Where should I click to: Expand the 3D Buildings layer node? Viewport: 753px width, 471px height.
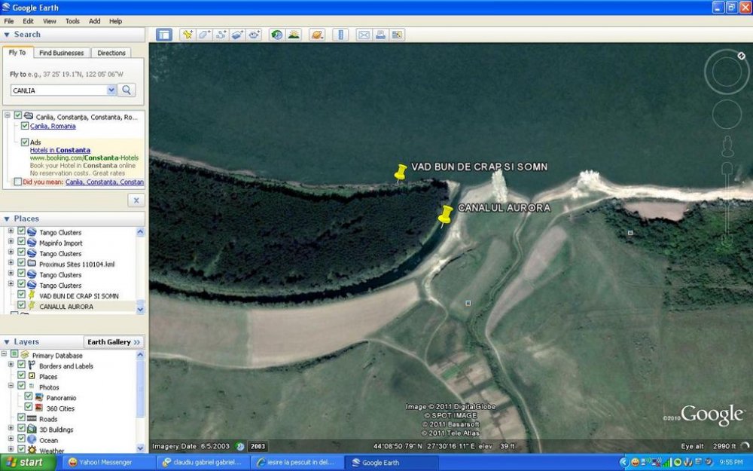11,428
